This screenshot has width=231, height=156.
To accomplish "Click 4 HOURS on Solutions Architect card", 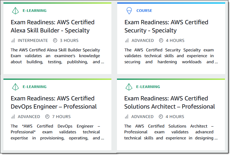I will [x=175, y=117].
